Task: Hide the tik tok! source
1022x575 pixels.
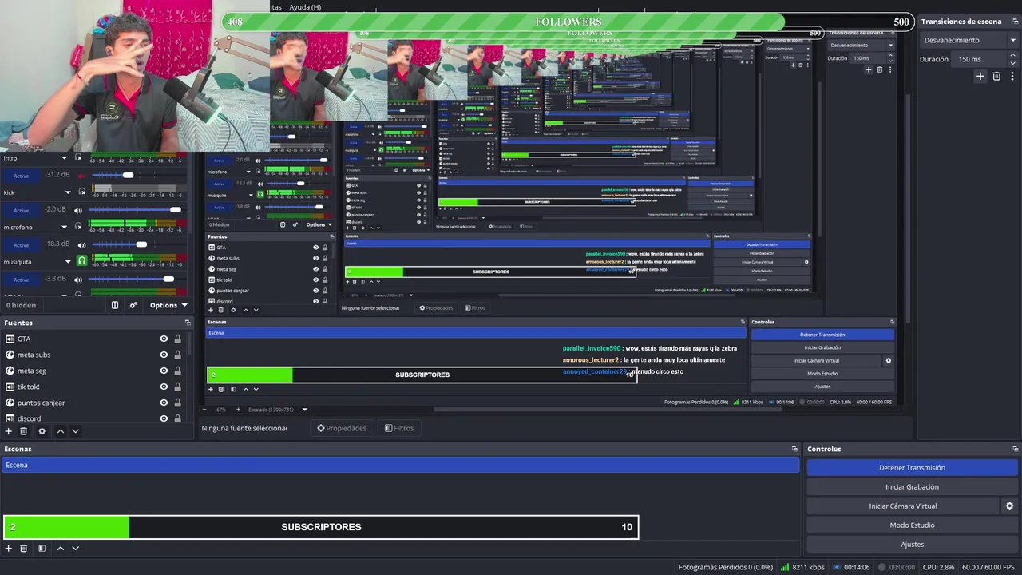Action: (x=164, y=387)
